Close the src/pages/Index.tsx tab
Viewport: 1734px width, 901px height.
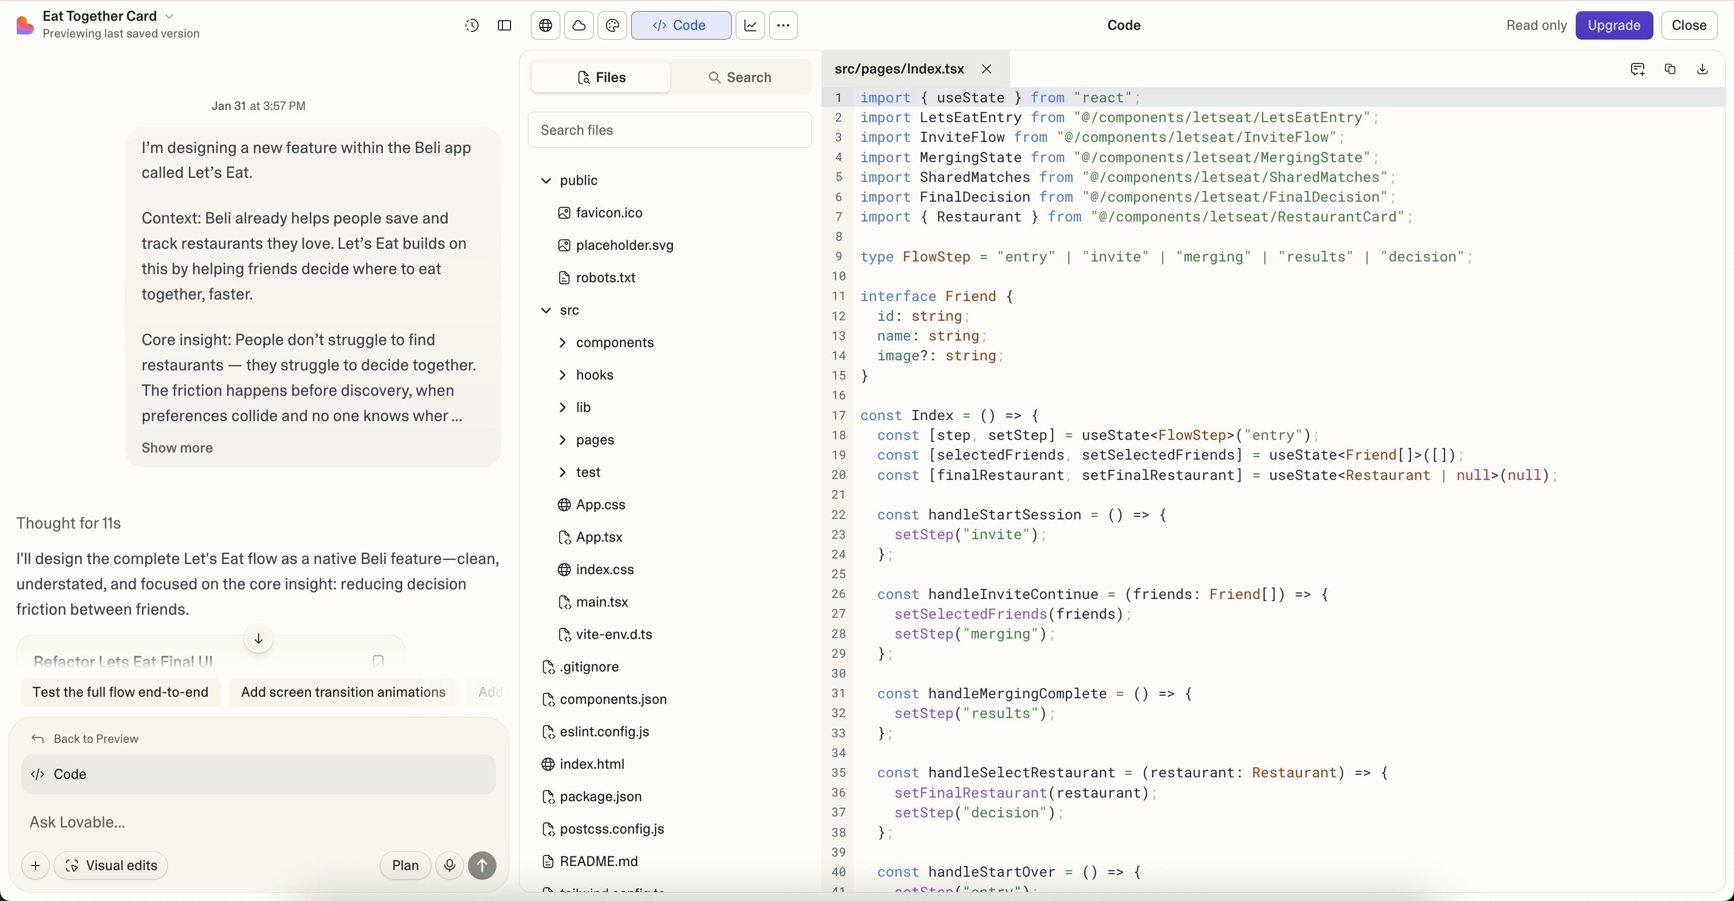tap(987, 68)
